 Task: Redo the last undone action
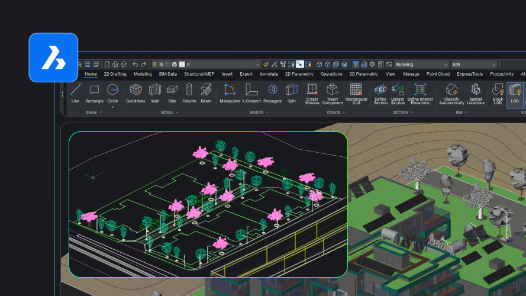144,65
